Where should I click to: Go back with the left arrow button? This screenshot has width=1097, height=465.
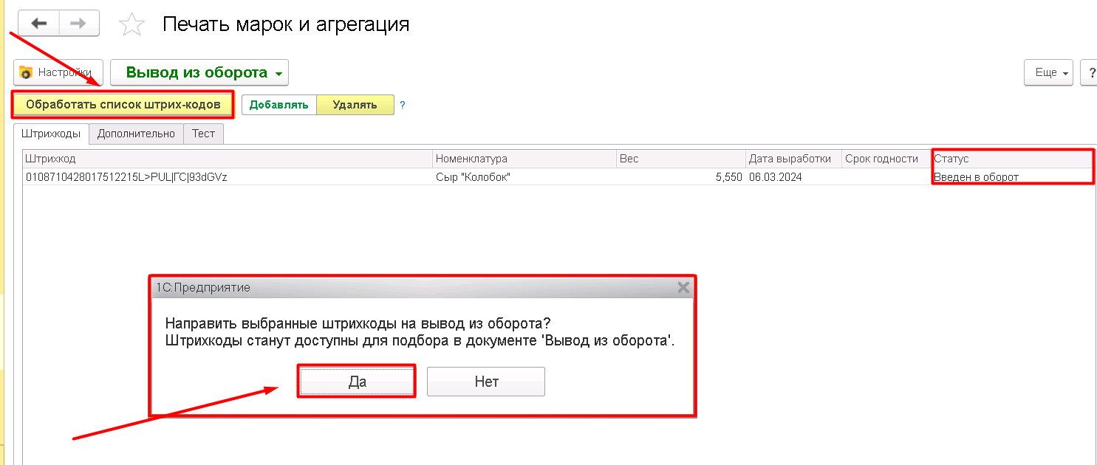(x=38, y=24)
